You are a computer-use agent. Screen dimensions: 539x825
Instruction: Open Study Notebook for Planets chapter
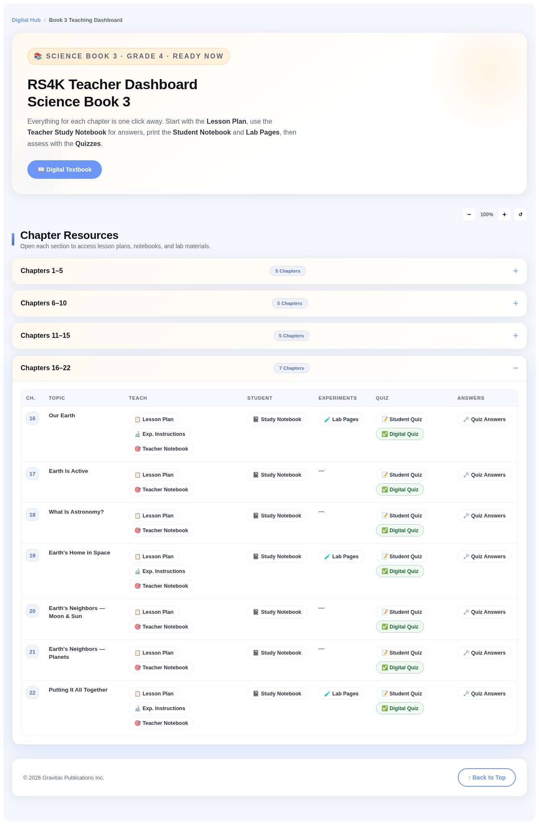coord(277,653)
